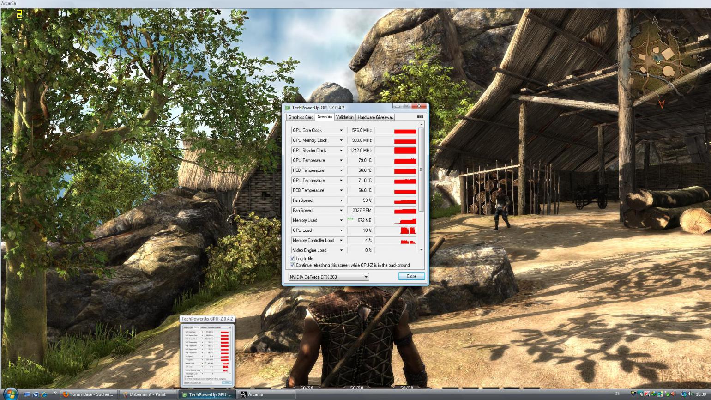The image size is (711, 400).
Task: Click the GPU-Z screenshot camera icon
Action: [x=420, y=117]
